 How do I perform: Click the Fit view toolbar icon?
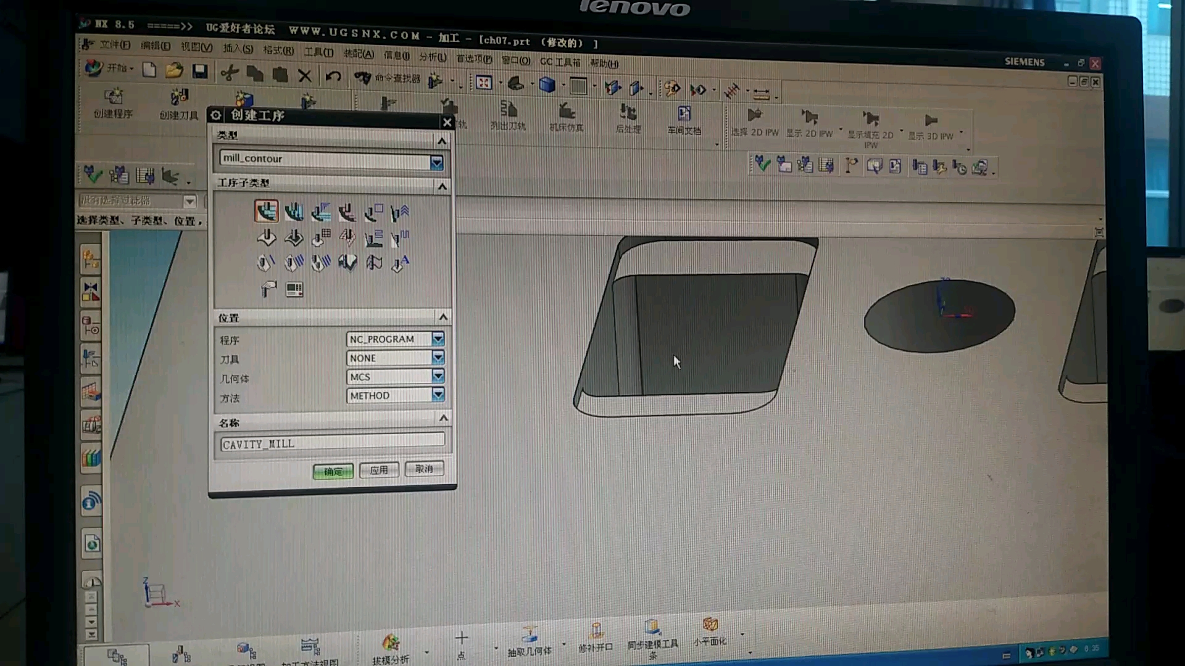point(484,83)
